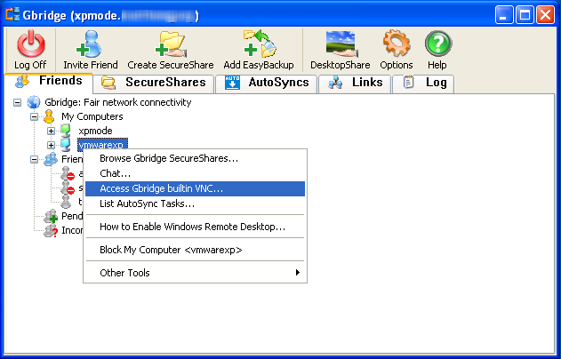Screen dimensions: 561x359
Task: Click the Gbridge globe icon in tree
Action: click(x=34, y=102)
